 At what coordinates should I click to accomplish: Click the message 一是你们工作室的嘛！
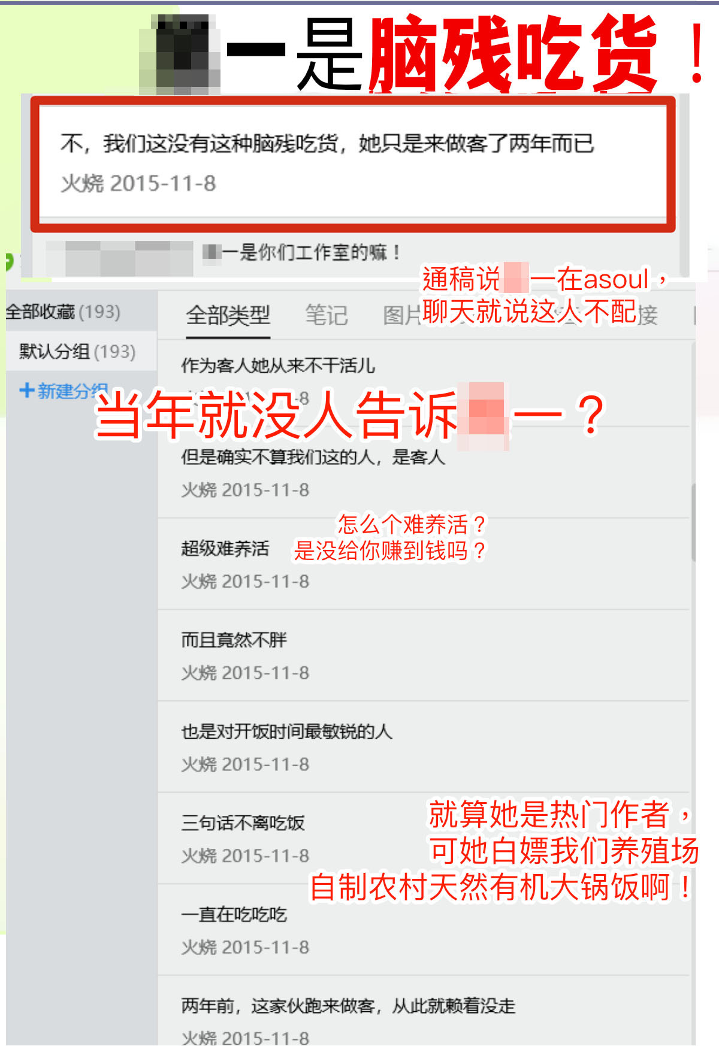[302, 252]
